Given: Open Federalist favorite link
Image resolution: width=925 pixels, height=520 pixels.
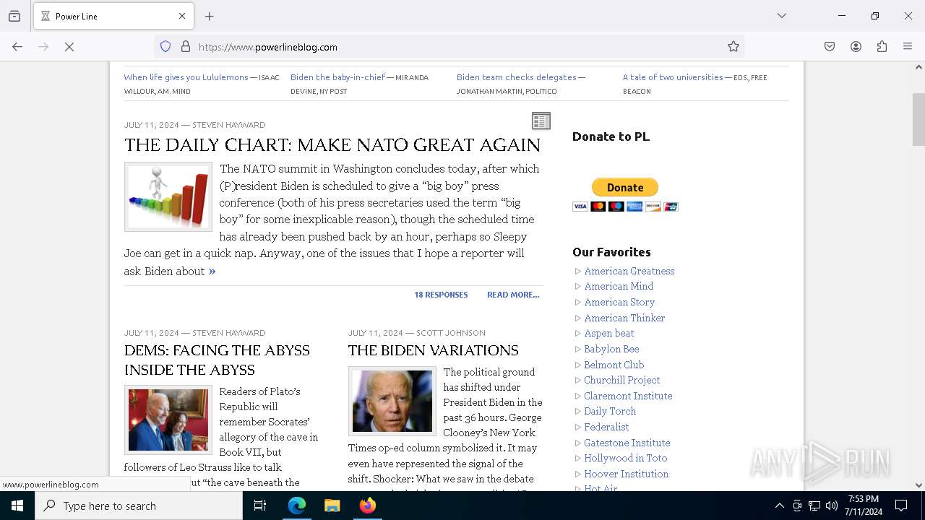Looking at the screenshot, I should [606, 427].
